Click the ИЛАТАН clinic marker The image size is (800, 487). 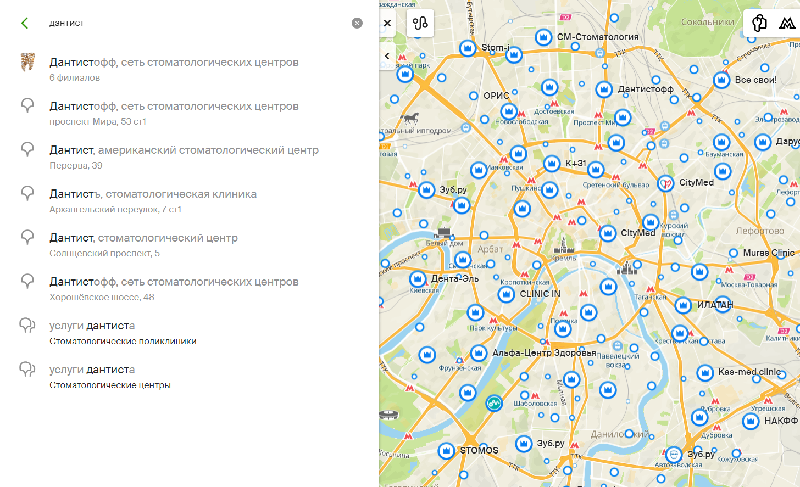coord(683,305)
